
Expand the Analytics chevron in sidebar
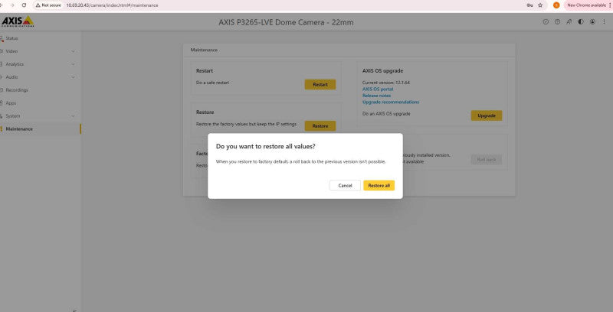coord(73,64)
